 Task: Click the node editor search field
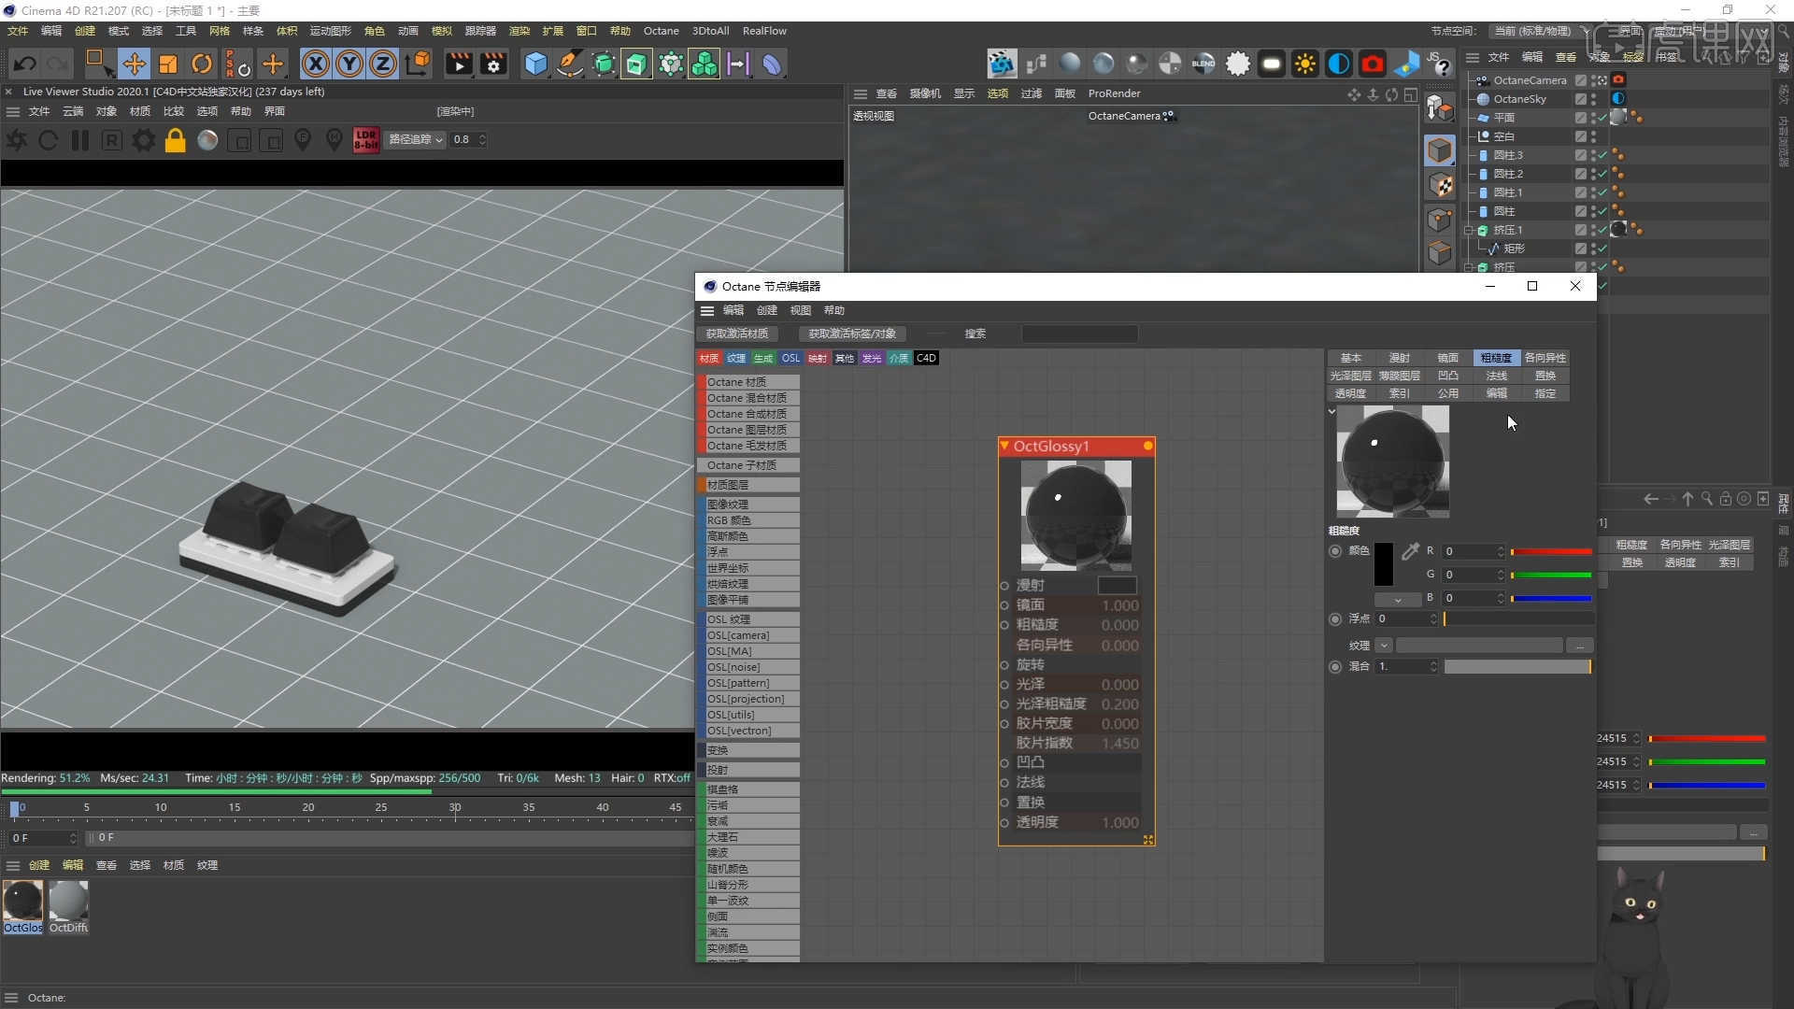tap(1079, 334)
